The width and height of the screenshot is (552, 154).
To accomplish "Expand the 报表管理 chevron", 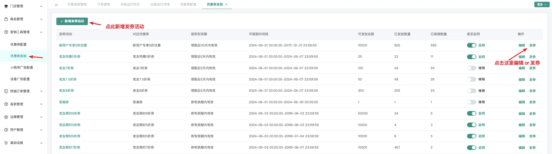I will point(41,104).
